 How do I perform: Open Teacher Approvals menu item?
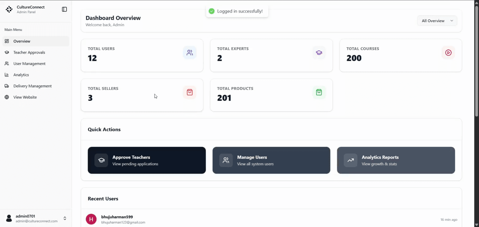pyautogui.click(x=36, y=52)
